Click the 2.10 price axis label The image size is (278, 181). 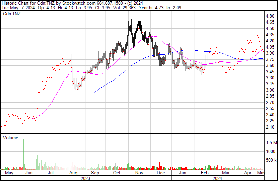click(x=270, y=127)
